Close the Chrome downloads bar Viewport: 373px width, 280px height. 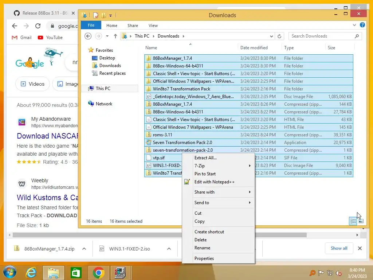(360, 248)
